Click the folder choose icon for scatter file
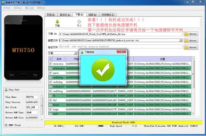This screenshot has width=206, height=136. pos(186,41)
